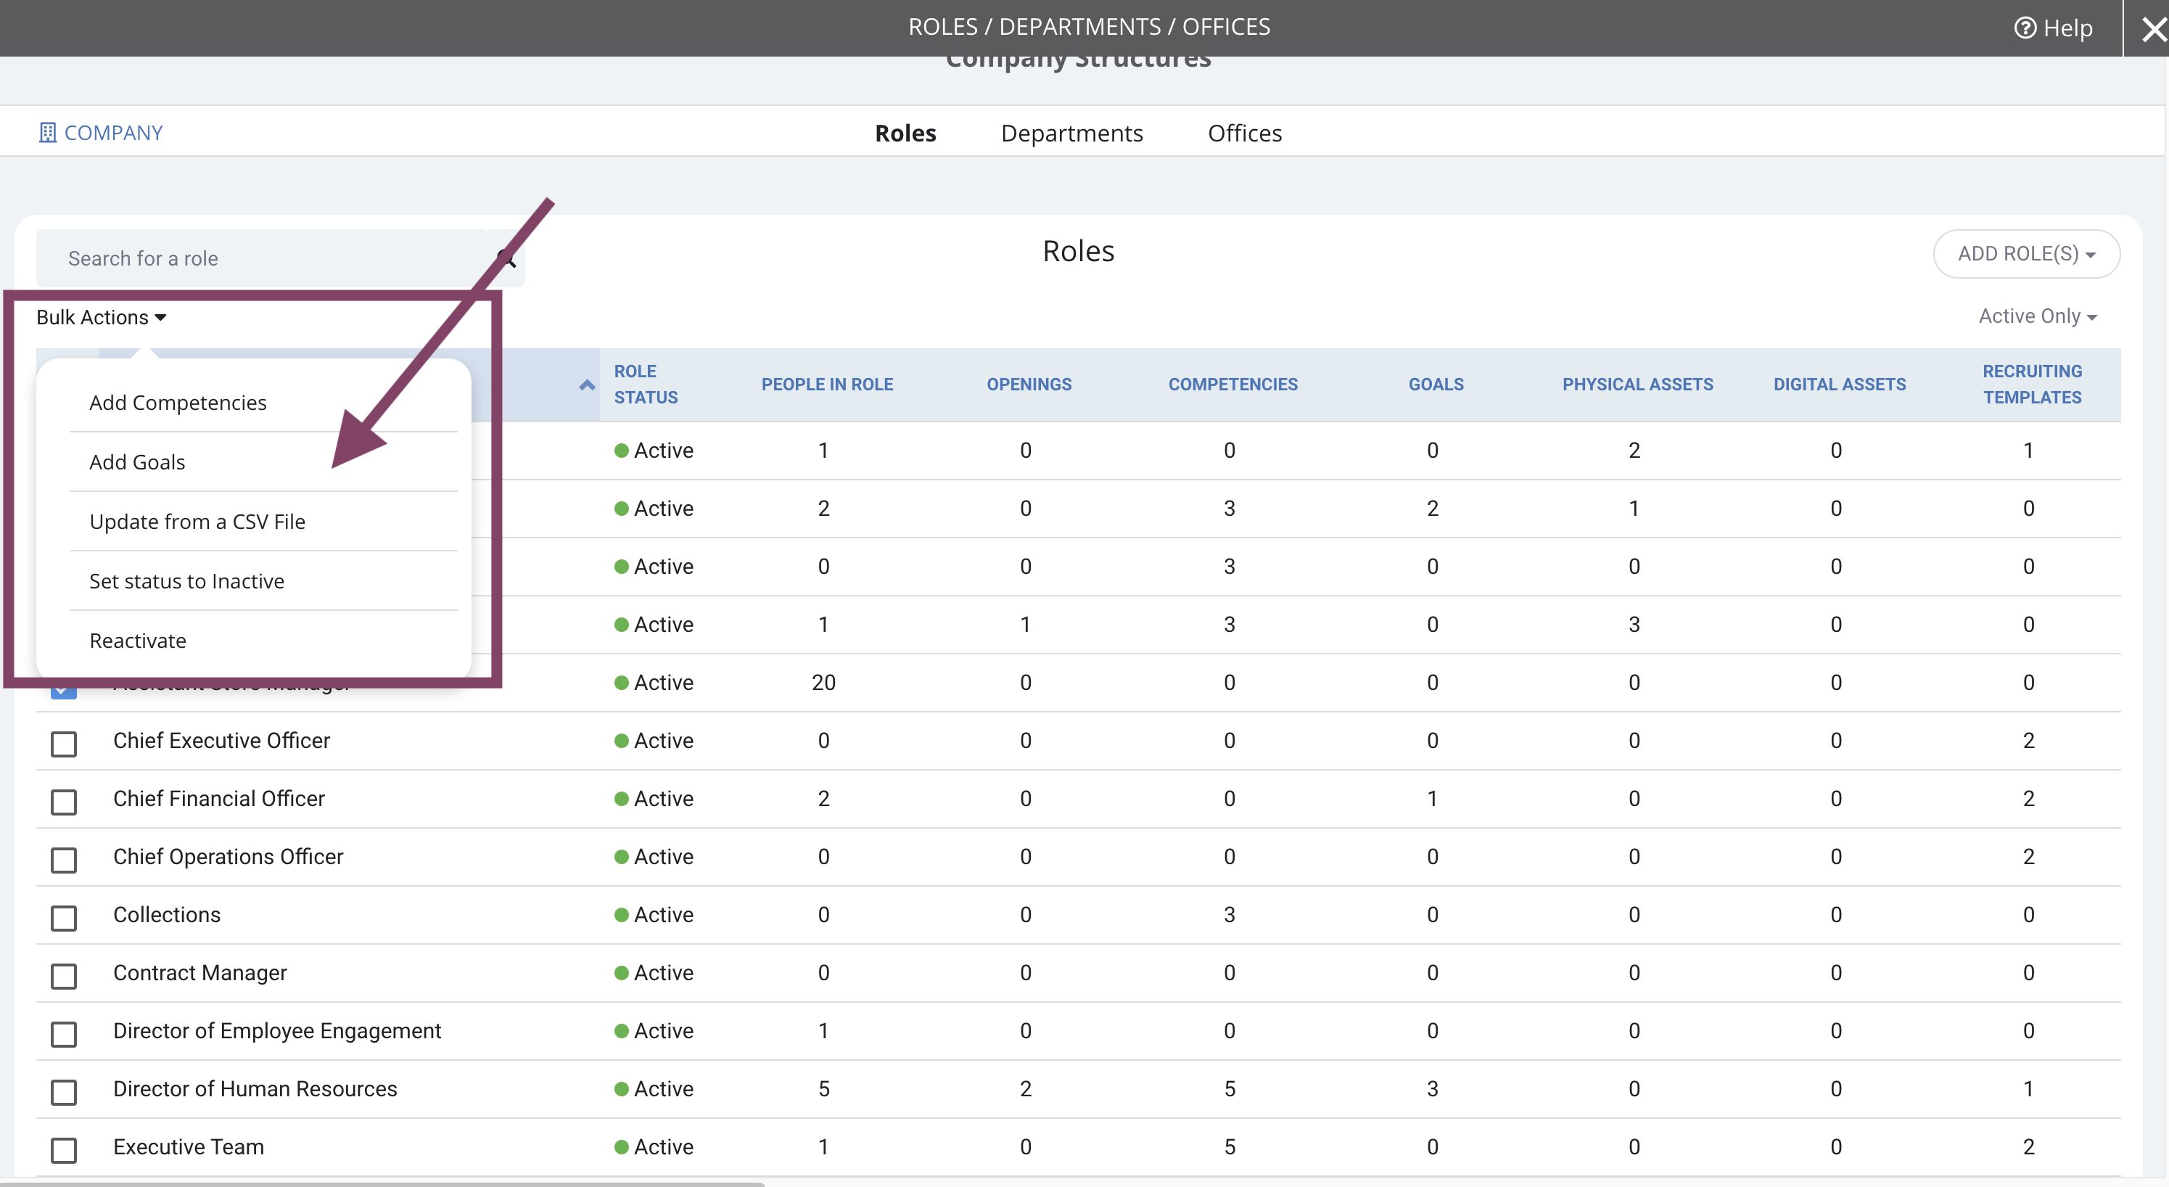
Task: Open the Help link icon
Action: click(x=2024, y=28)
